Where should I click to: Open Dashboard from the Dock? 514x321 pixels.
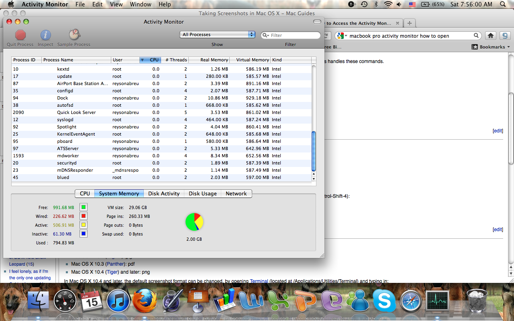(x=65, y=301)
